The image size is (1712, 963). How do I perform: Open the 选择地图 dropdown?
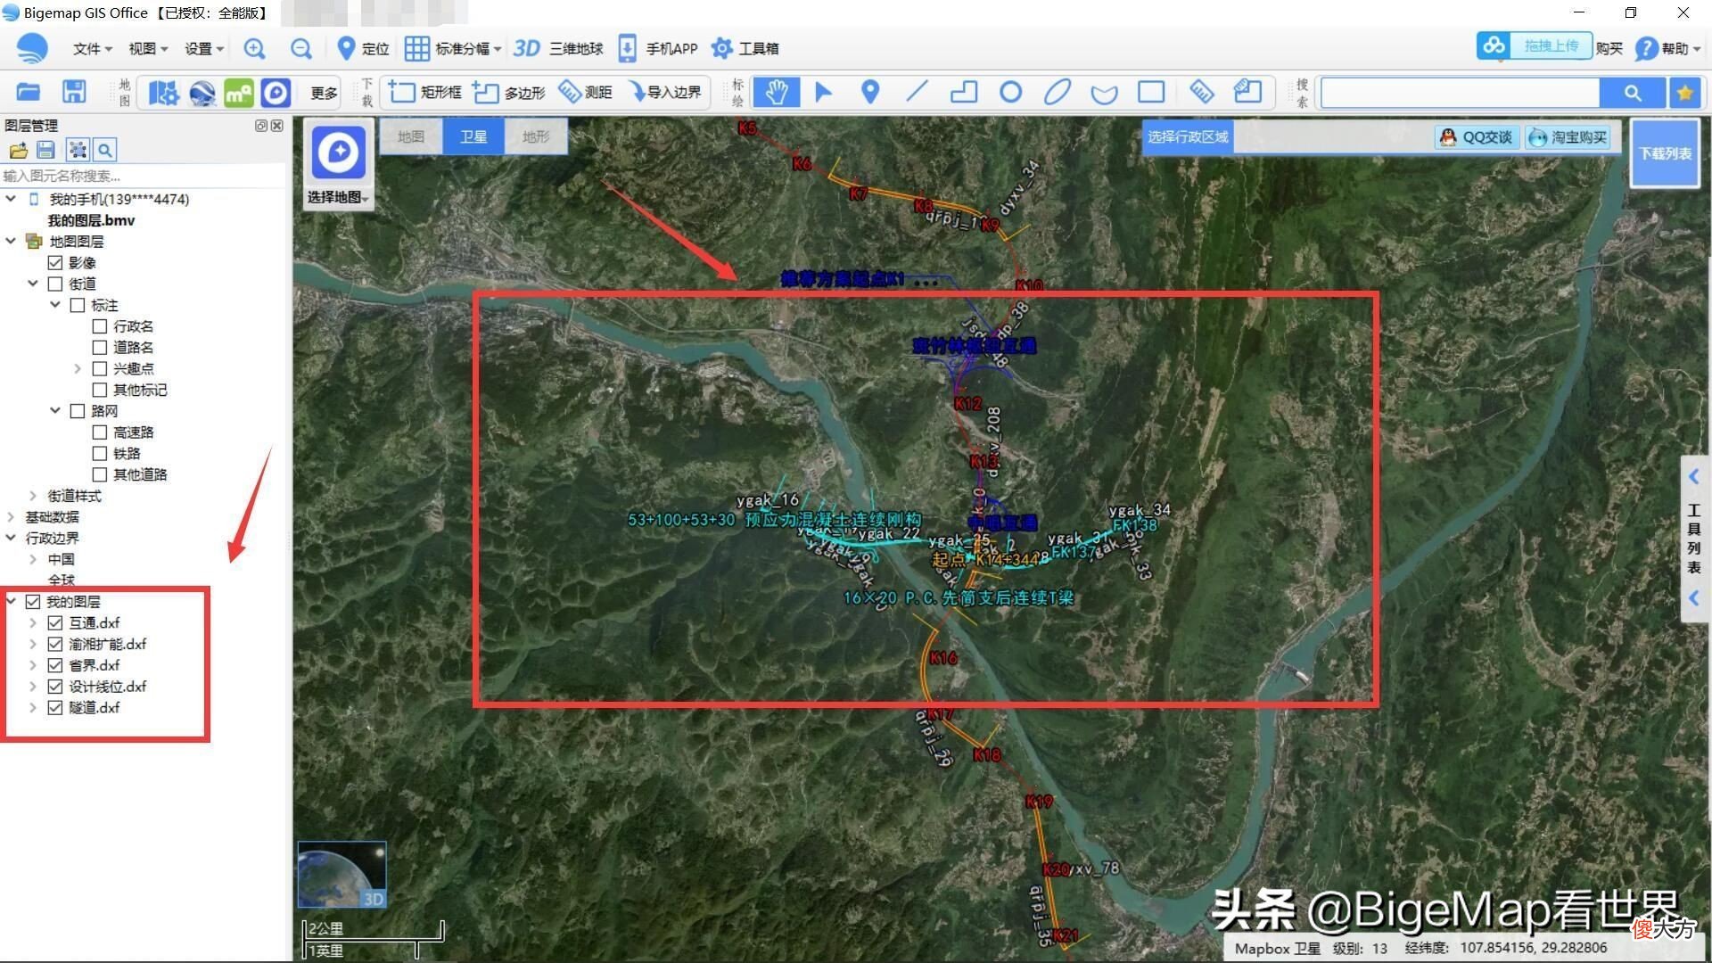pos(338,197)
